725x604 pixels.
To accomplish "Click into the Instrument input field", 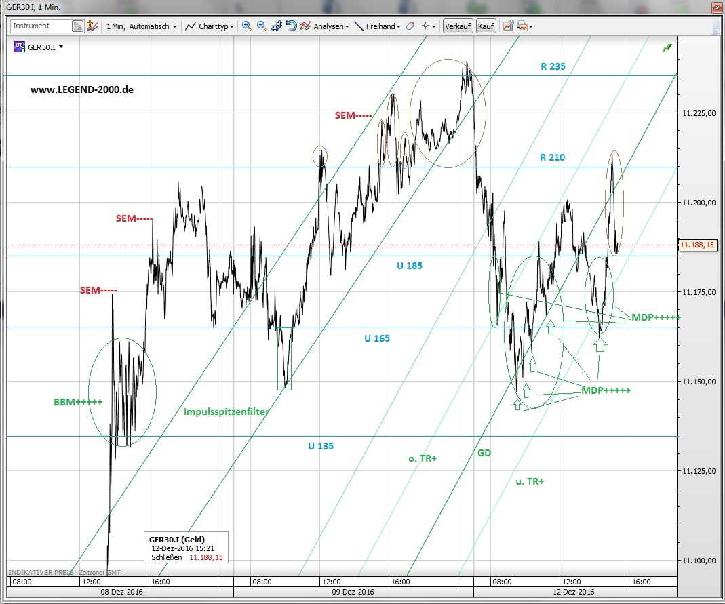I will (40, 26).
